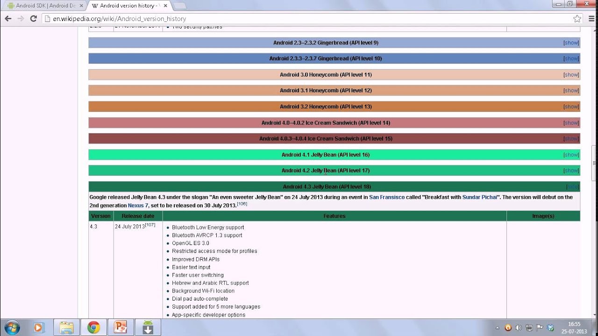Click App-specific developer options item

coord(208,315)
